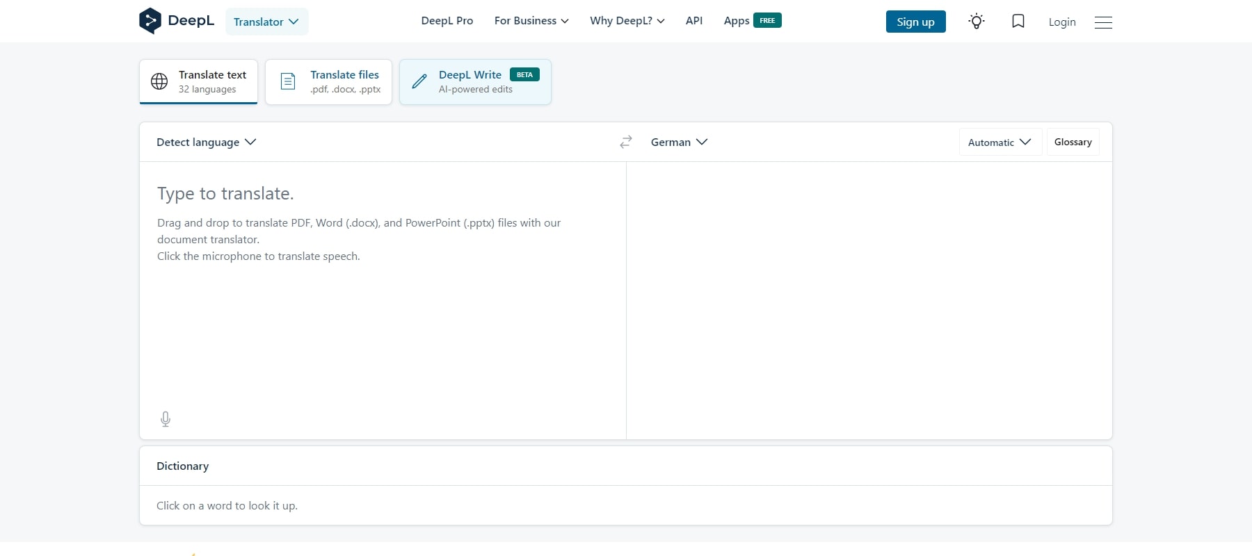Screen dimensions: 1252x556
Task: Open the Detect language source dropdown
Action: point(206,142)
